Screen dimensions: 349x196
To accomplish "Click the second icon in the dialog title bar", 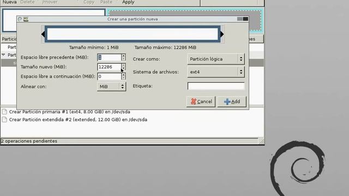I will click(x=26, y=19).
